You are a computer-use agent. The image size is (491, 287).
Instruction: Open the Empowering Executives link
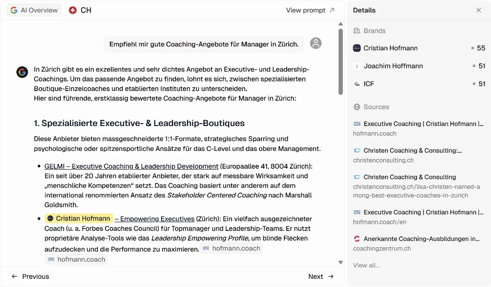(x=155, y=219)
